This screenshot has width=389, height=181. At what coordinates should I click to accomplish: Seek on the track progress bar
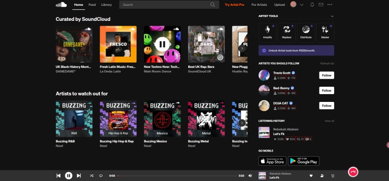point(177,176)
